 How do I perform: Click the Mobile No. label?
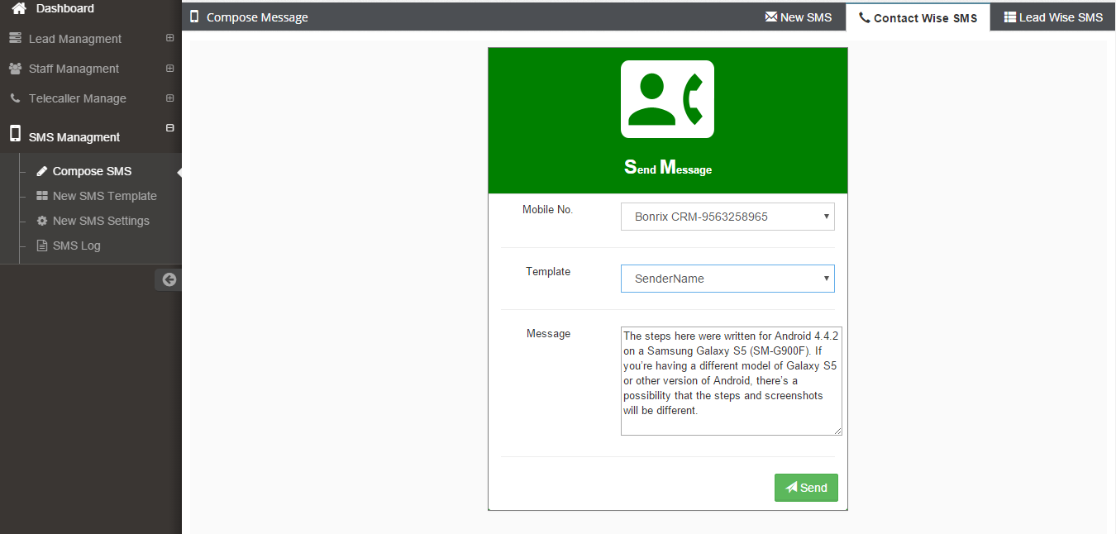pyautogui.click(x=547, y=209)
